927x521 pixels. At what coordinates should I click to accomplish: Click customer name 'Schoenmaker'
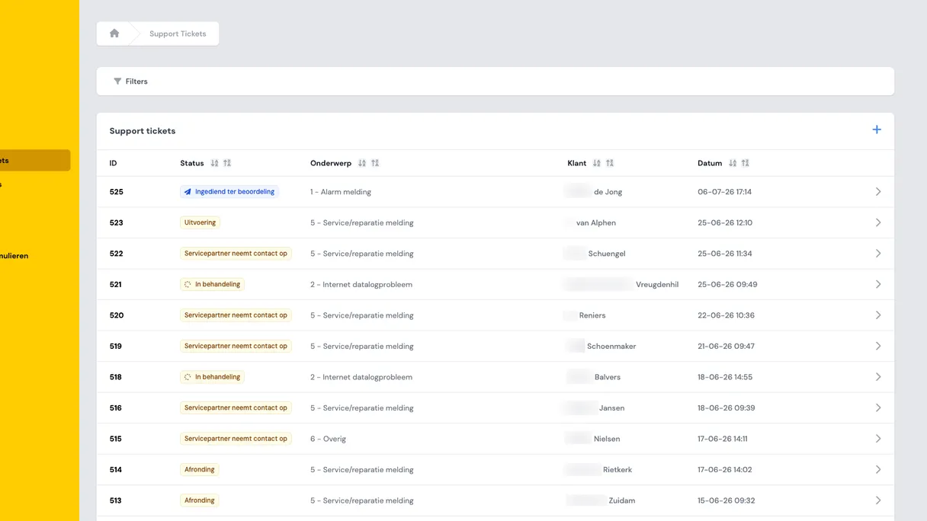click(611, 346)
